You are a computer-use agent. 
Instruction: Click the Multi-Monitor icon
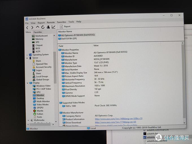pyautogui.click(x=34, y=102)
